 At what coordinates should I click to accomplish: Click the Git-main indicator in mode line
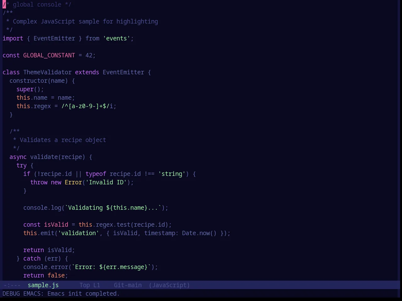tap(128, 285)
